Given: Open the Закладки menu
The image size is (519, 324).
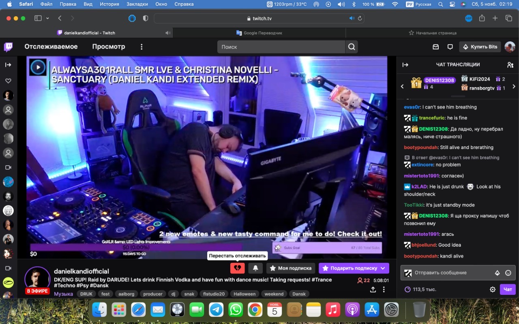Looking at the screenshot, I should coord(137,4).
